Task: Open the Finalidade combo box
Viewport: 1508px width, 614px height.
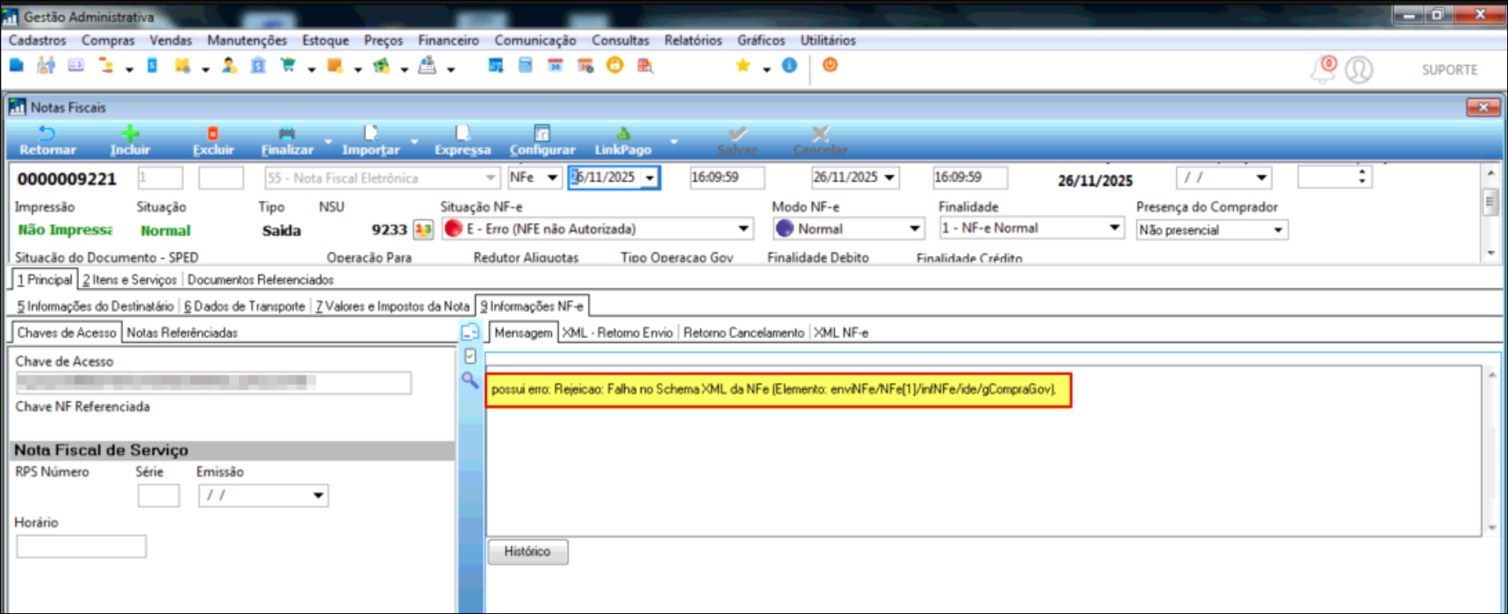Action: point(1114,229)
